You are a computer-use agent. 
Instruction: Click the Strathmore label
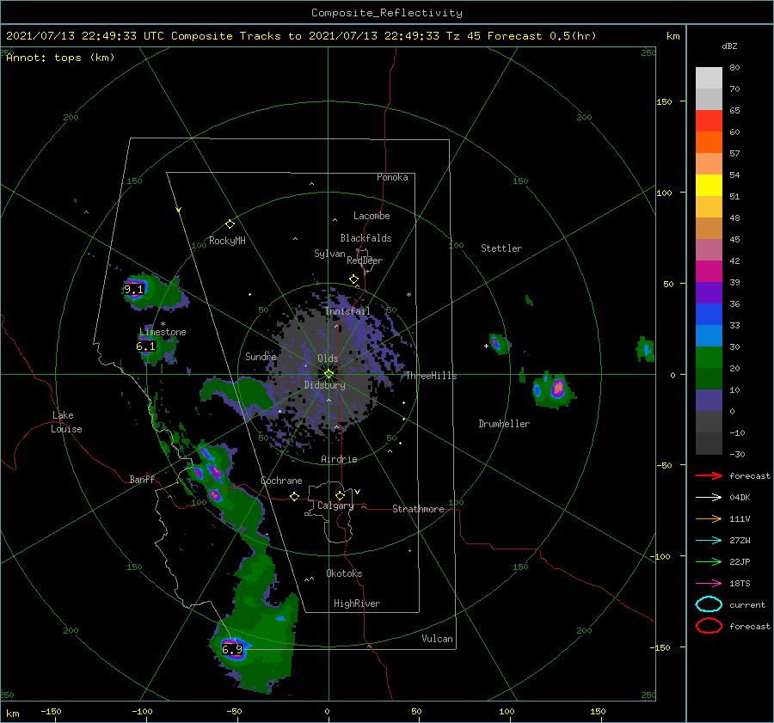pos(418,509)
